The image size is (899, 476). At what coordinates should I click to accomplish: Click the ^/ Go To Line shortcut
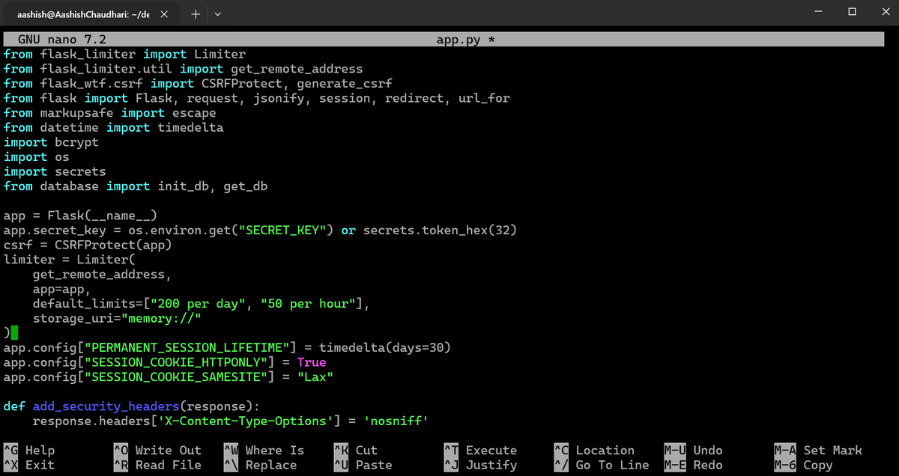point(602,465)
